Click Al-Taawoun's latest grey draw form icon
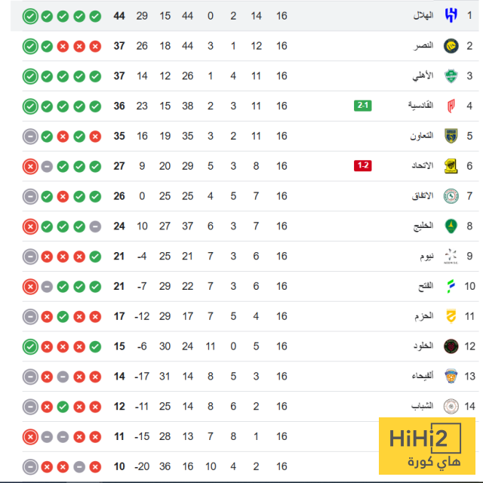 click(30, 136)
